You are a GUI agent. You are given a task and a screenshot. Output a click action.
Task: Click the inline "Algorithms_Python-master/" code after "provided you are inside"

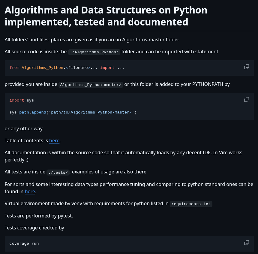coord(91,84)
